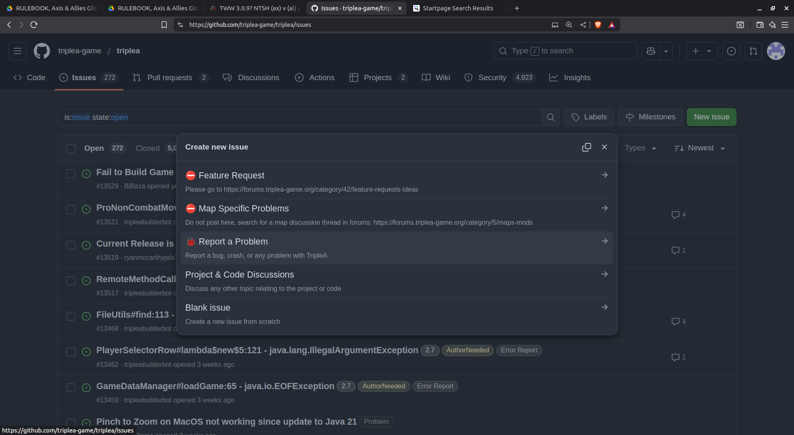Open the Actions tab
This screenshot has height=435, width=794.
coord(315,78)
